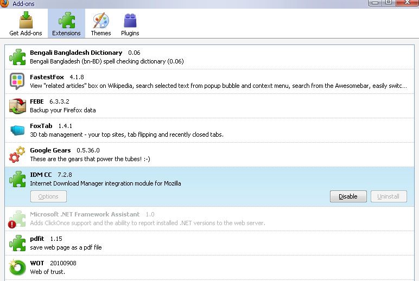419x281 pixels.
Task: Click the Themes paint palette icon
Action: point(101,20)
